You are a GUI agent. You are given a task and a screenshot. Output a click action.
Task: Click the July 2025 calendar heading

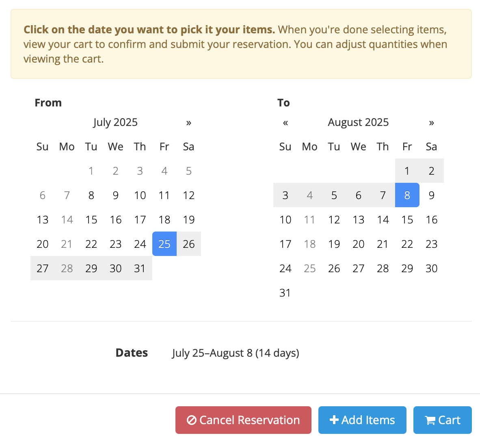pyautogui.click(x=115, y=122)
